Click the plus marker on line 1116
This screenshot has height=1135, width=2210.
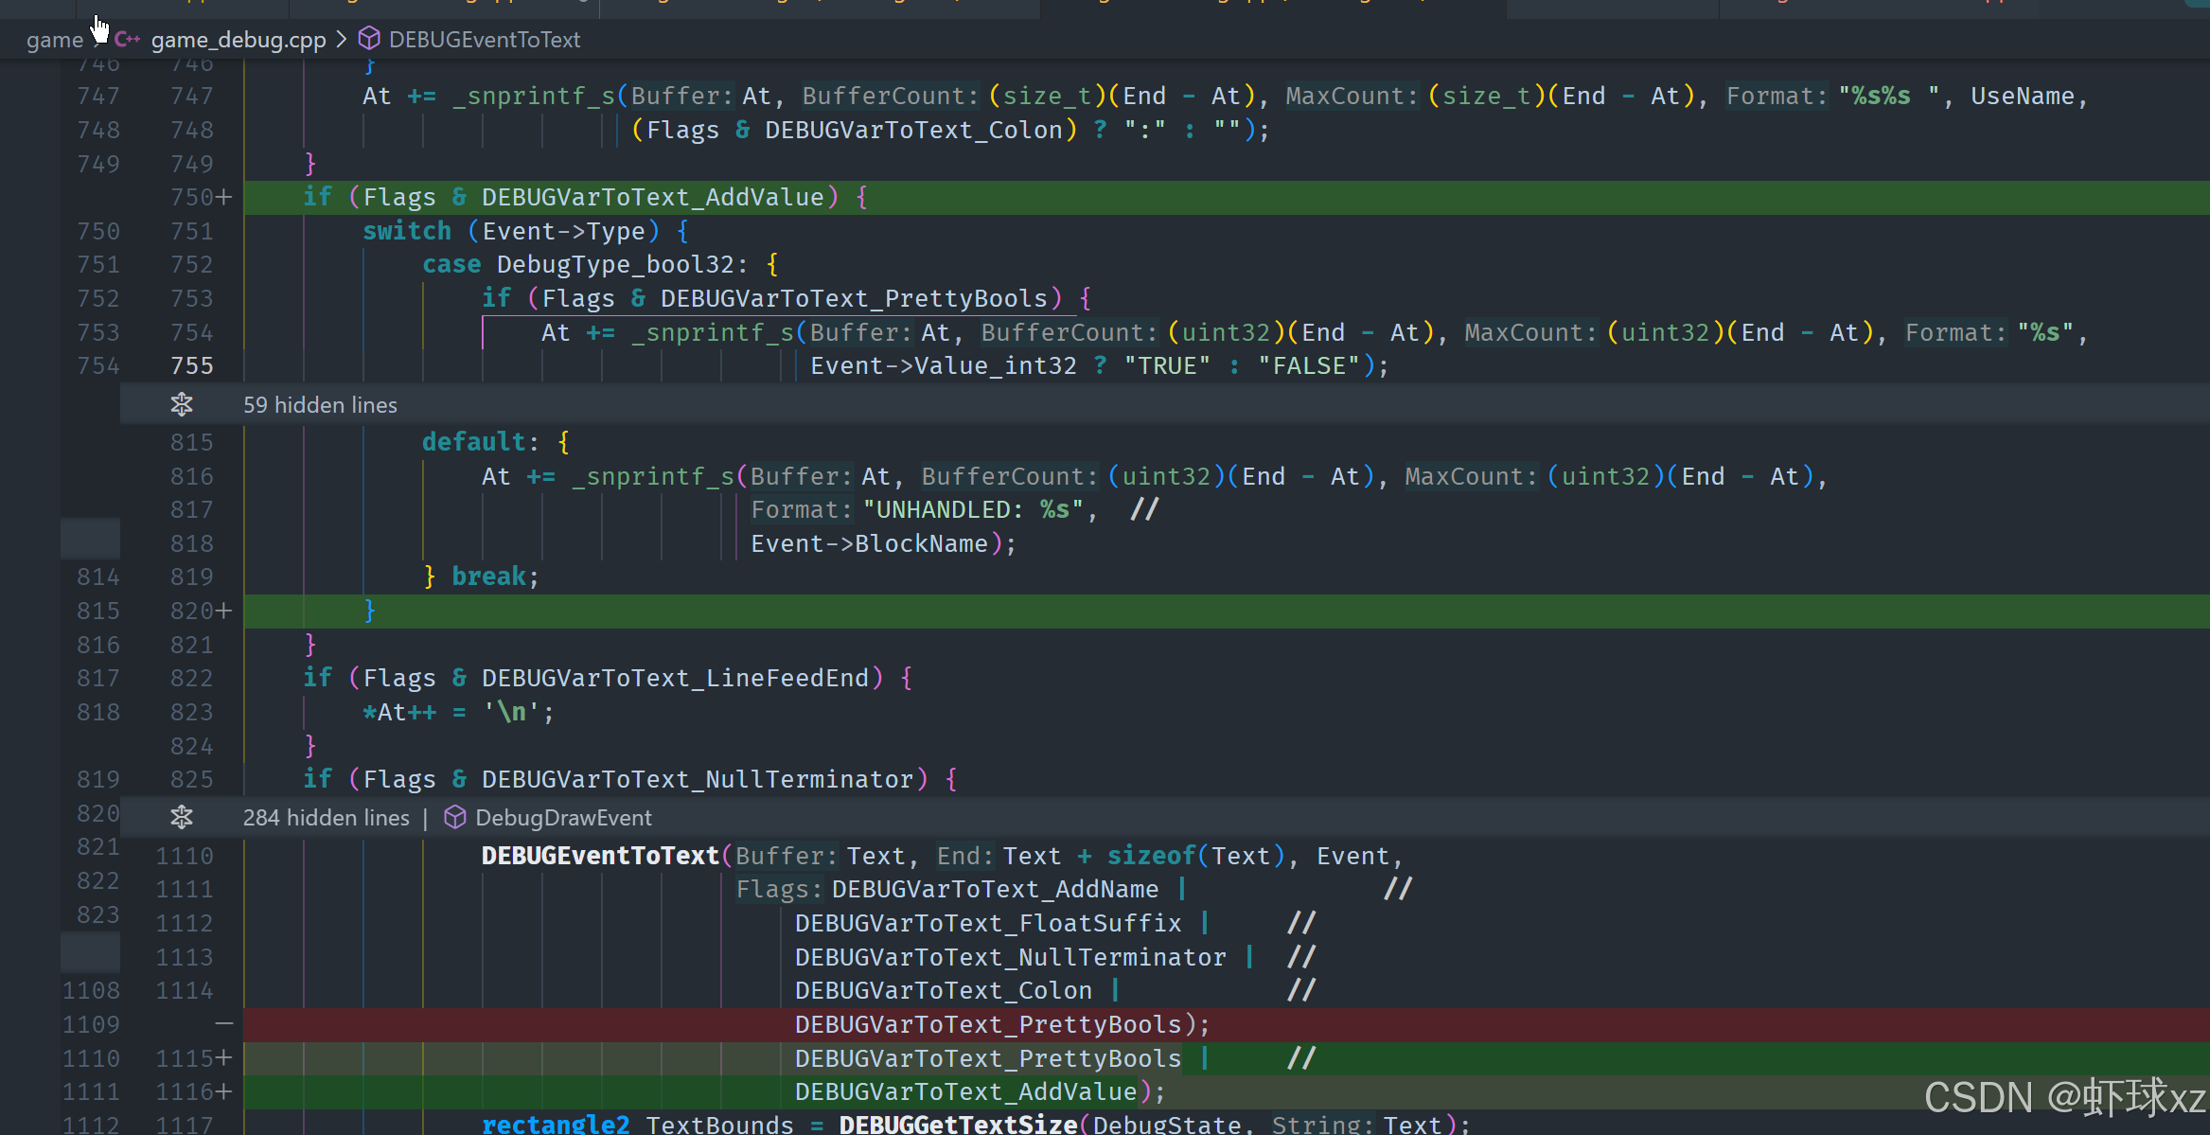click(x=223, y=1091)
